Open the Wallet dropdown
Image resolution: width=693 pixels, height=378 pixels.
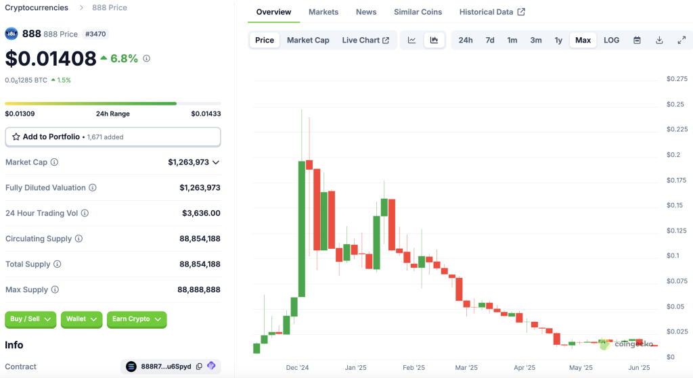click(81, 318)
